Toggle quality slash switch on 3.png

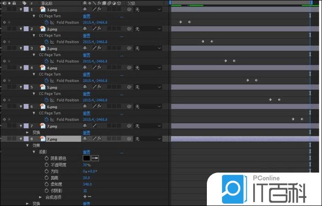tap(94, 48)
